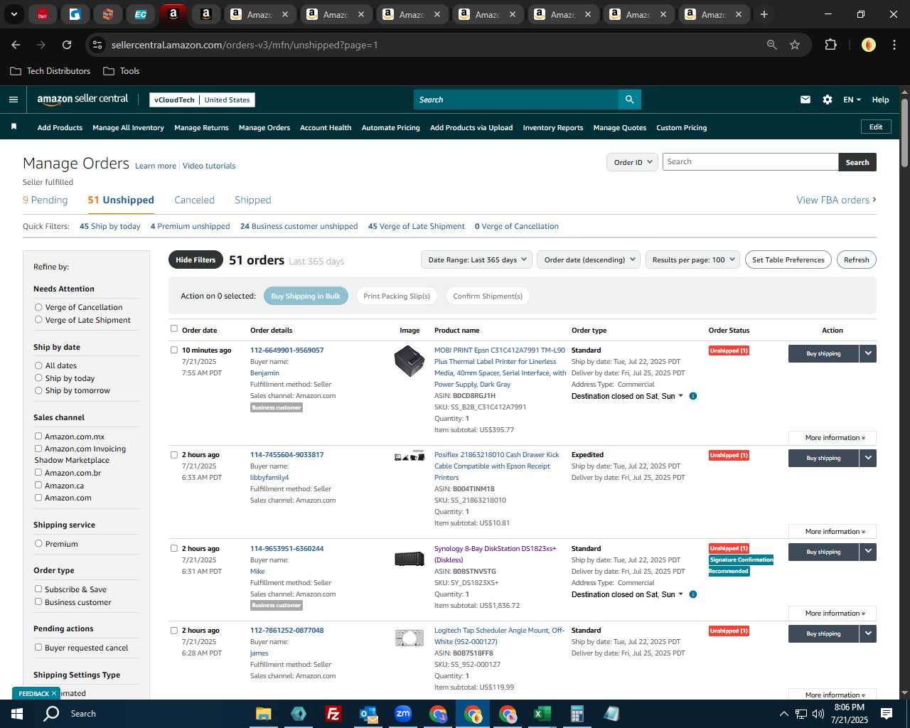Open the settings gear icon
This screenshot has width=910, height=728.
tap(828, 100)
